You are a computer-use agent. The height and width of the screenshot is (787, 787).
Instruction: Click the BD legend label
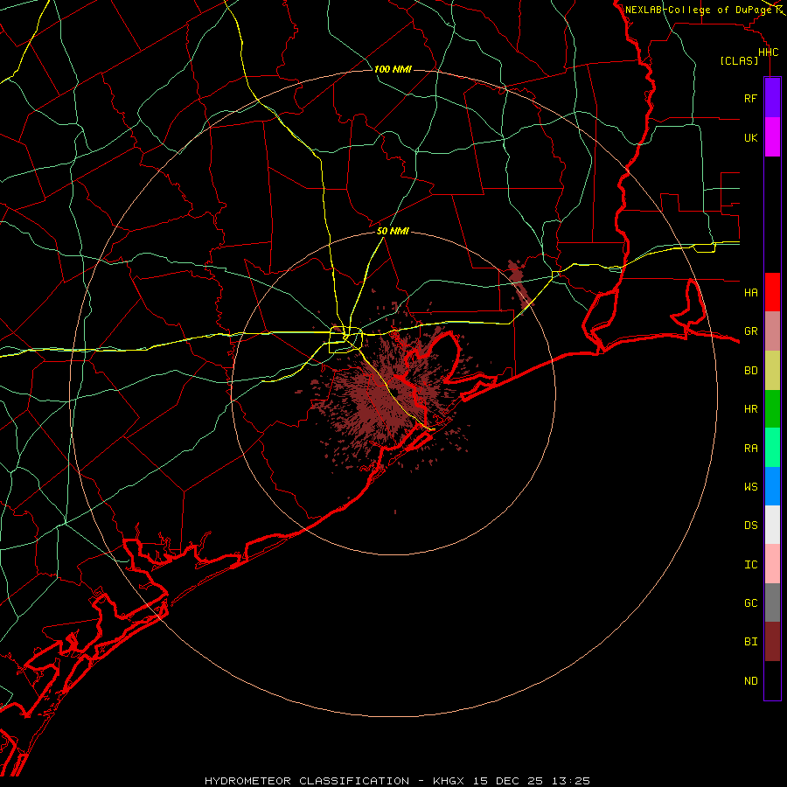click(x=750, y=371)
